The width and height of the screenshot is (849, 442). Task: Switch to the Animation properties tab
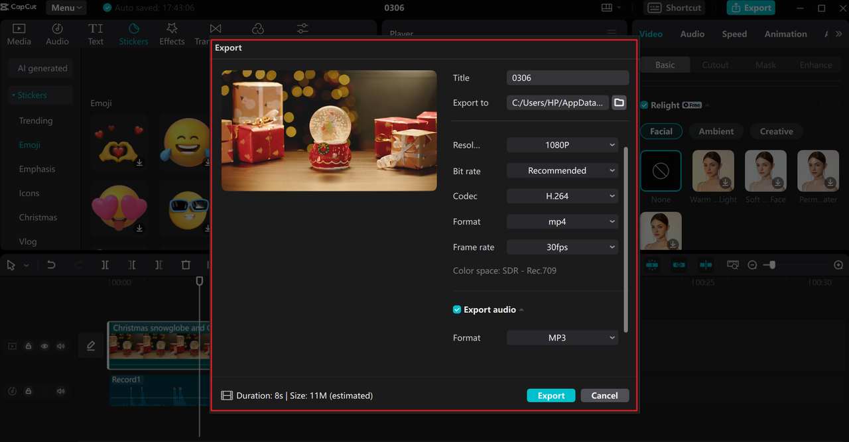tap(786, 34)
